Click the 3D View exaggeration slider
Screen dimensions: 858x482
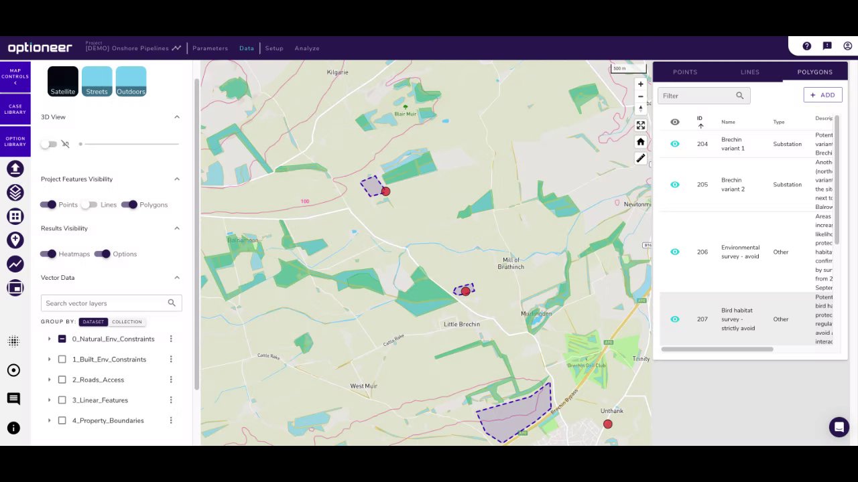tap(129, 144)
